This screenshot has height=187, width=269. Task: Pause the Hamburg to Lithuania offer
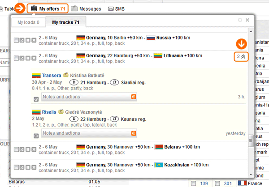pos(28,58)
